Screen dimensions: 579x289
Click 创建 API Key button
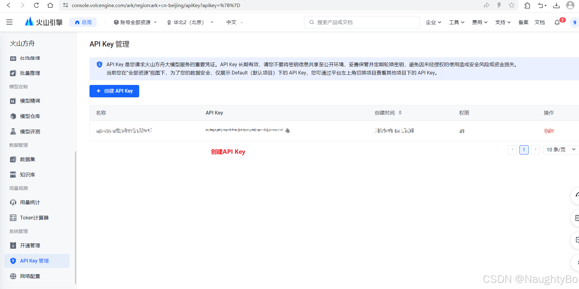tap(114, 91)
